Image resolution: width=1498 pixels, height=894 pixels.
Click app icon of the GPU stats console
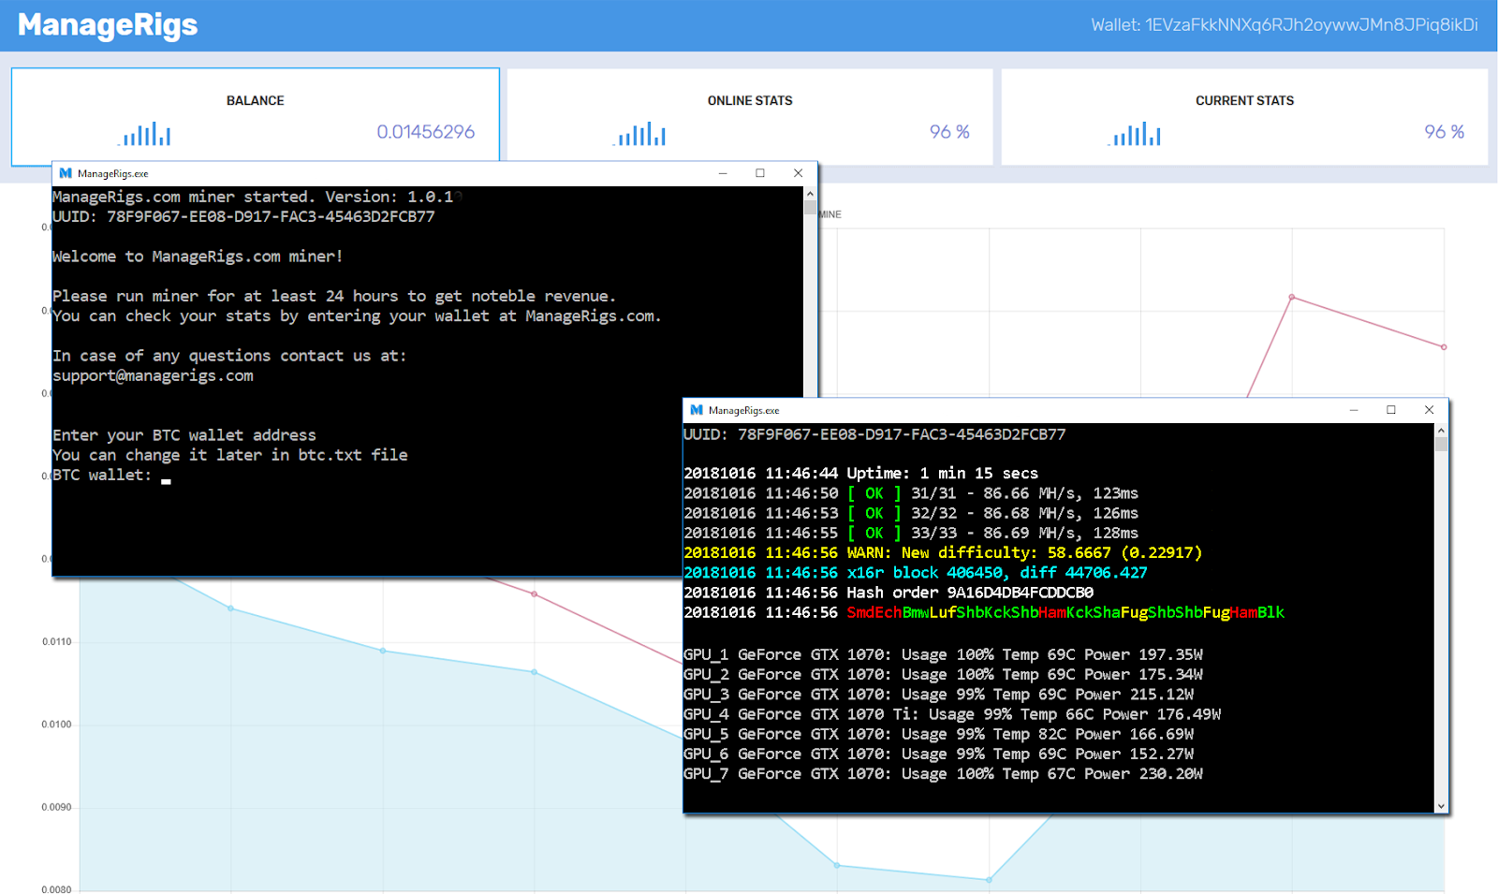pyautogui.click(x=697, y=410)
